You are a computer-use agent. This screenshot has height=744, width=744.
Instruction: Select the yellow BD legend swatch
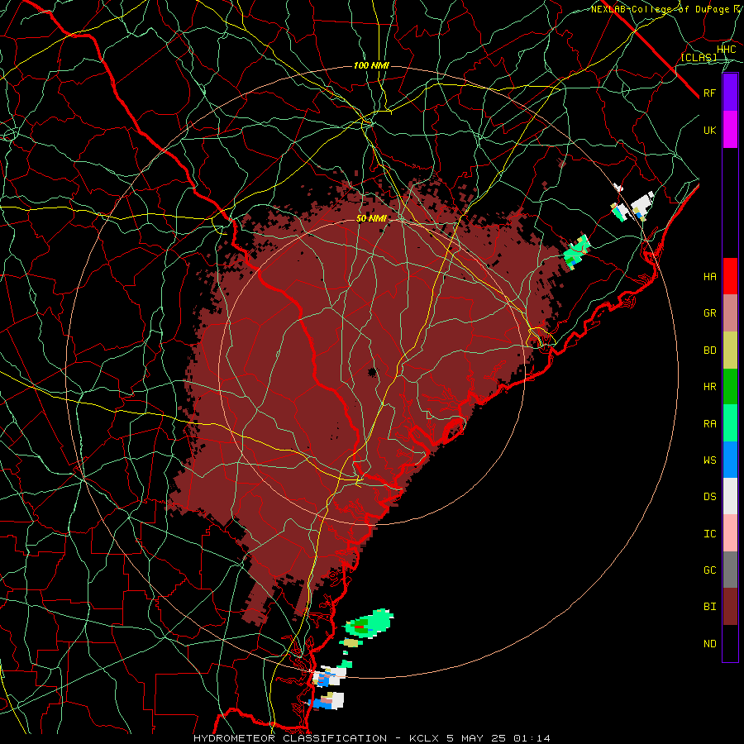(x=730, y=351)
